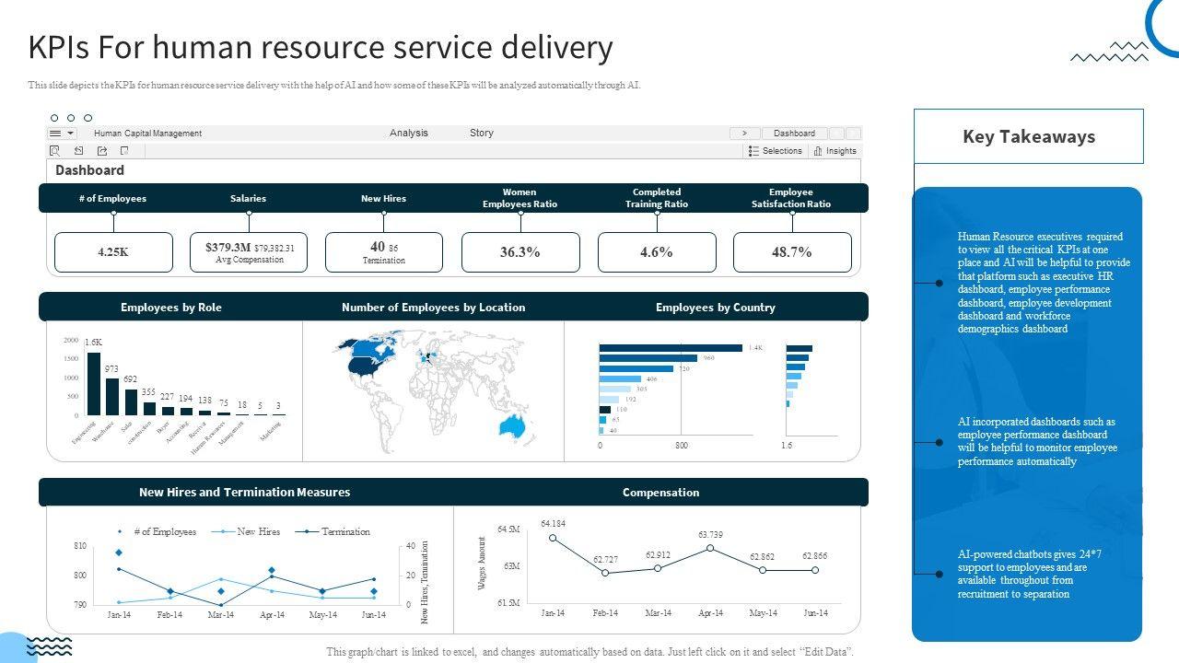This screenshot has height=663, width=1179.
Task: Click the Salaries KPI header
Action: [x=249, y=198]
